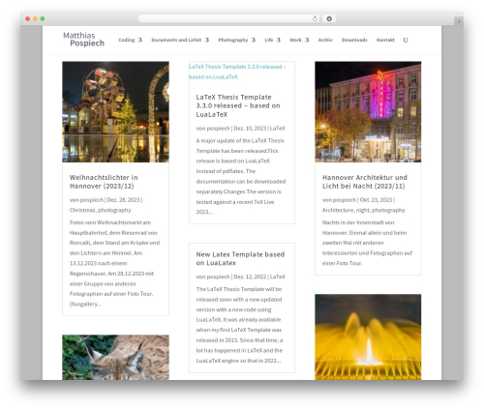The image size is (484, 409).
Task: Open the Ferris wheel Christmas market photo
Action: pos(115,112)
